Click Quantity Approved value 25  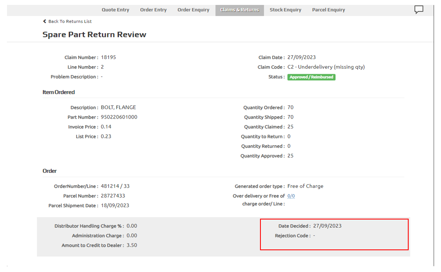click(x=291, y=156)
